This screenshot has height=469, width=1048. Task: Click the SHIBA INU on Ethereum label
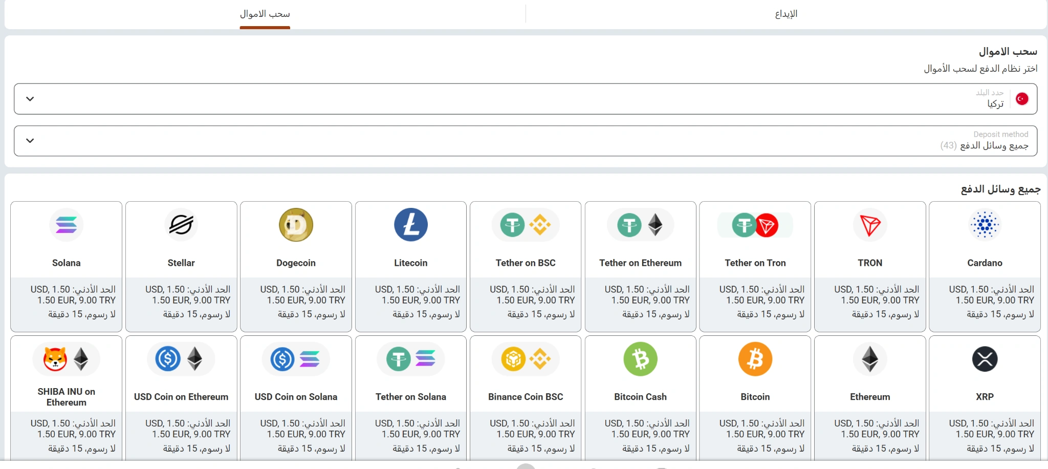[67, 397]
